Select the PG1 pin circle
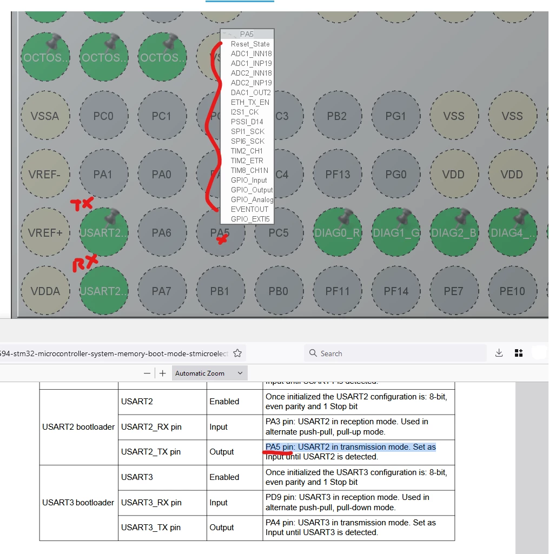 point(395,116)
